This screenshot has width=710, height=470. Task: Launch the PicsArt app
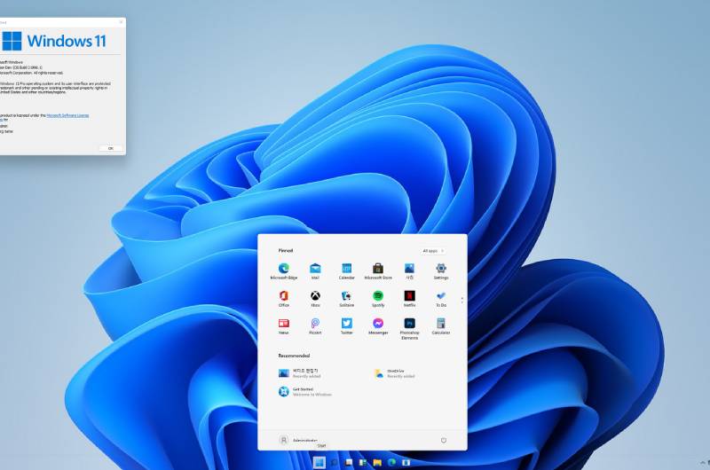(x=315, y=326)
